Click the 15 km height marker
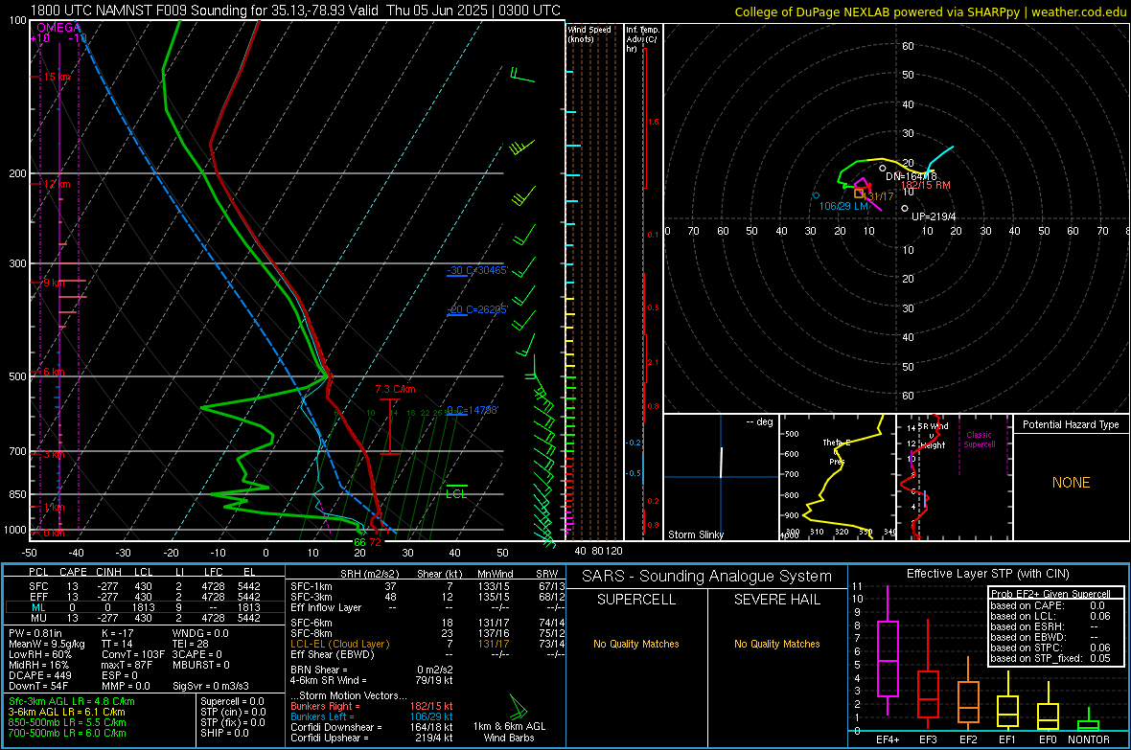The height and width of the screenshot is (750, 1131). coord(58,77)
